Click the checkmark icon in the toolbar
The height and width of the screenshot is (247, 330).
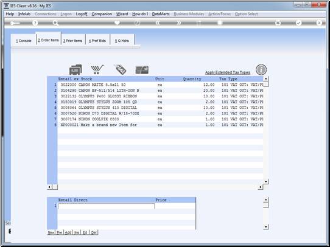[x=298, y=23]
